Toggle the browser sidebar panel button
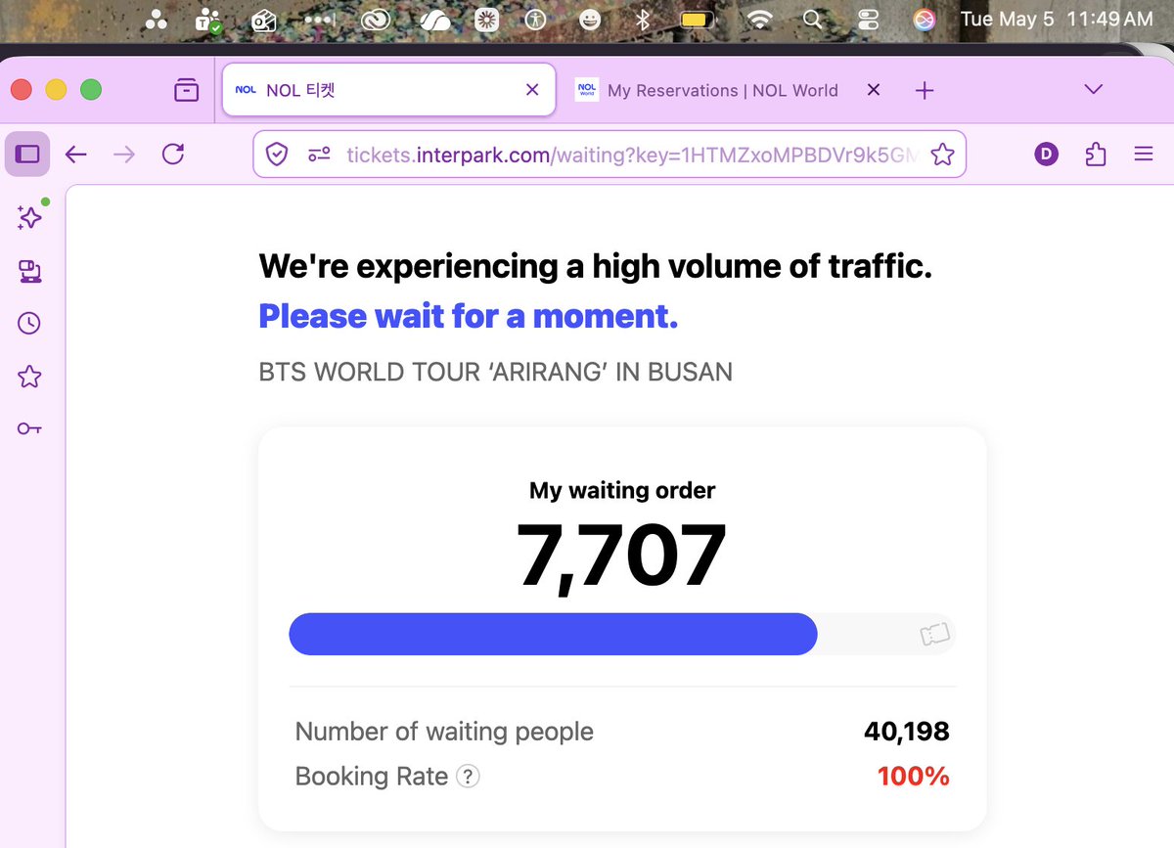Viewport: 1174px width, 848px height. [27, 155]
